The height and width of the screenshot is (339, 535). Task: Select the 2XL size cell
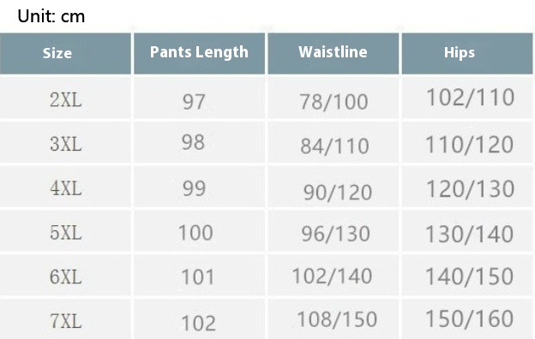click(65, 98)
